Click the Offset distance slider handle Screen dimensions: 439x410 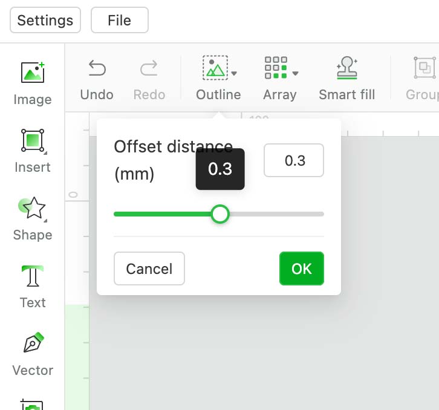click(220, 214)
